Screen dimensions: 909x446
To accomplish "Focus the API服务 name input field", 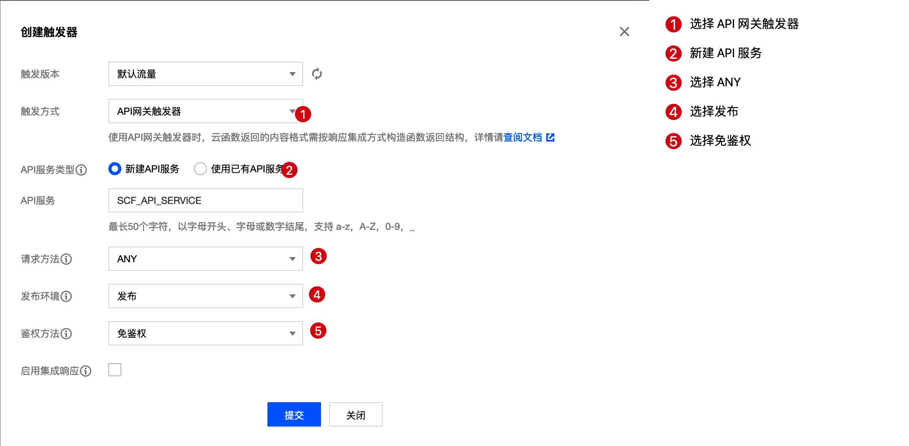I will tap(206, 200).
